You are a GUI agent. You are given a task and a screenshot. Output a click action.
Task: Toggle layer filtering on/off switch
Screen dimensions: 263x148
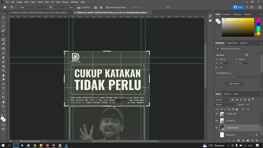[253, 99]
